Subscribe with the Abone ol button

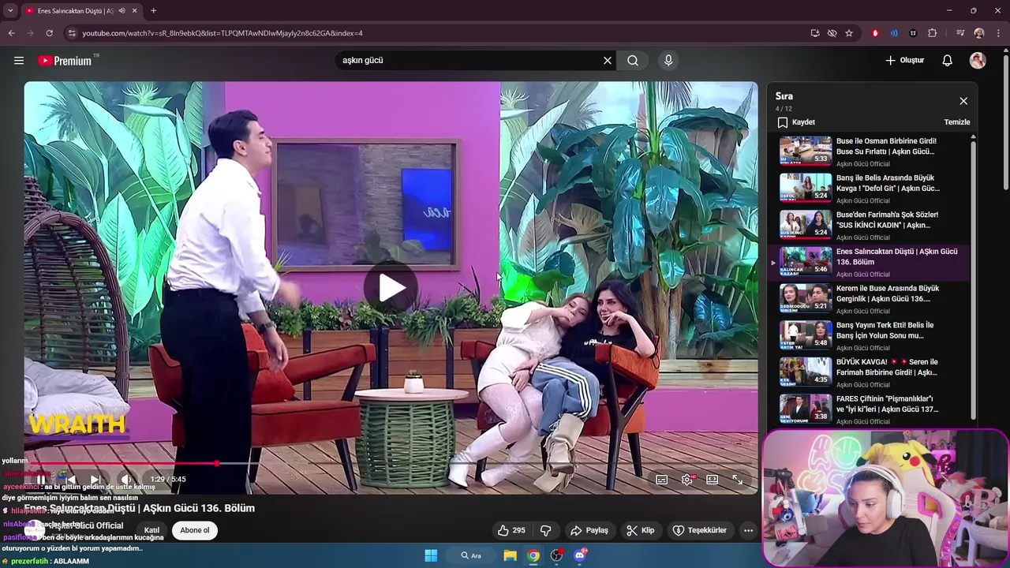[195, 530]
